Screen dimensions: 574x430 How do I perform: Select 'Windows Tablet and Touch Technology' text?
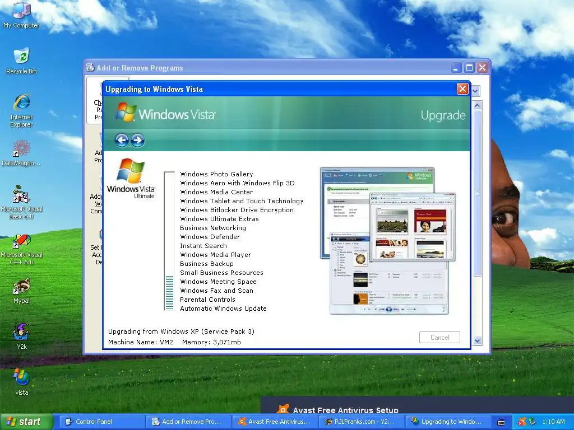click(242, 201)
